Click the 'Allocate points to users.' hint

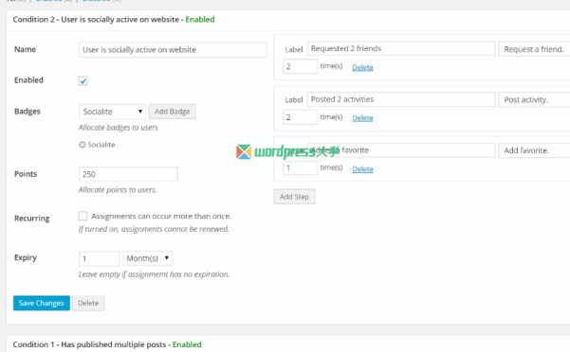[118, 190]
